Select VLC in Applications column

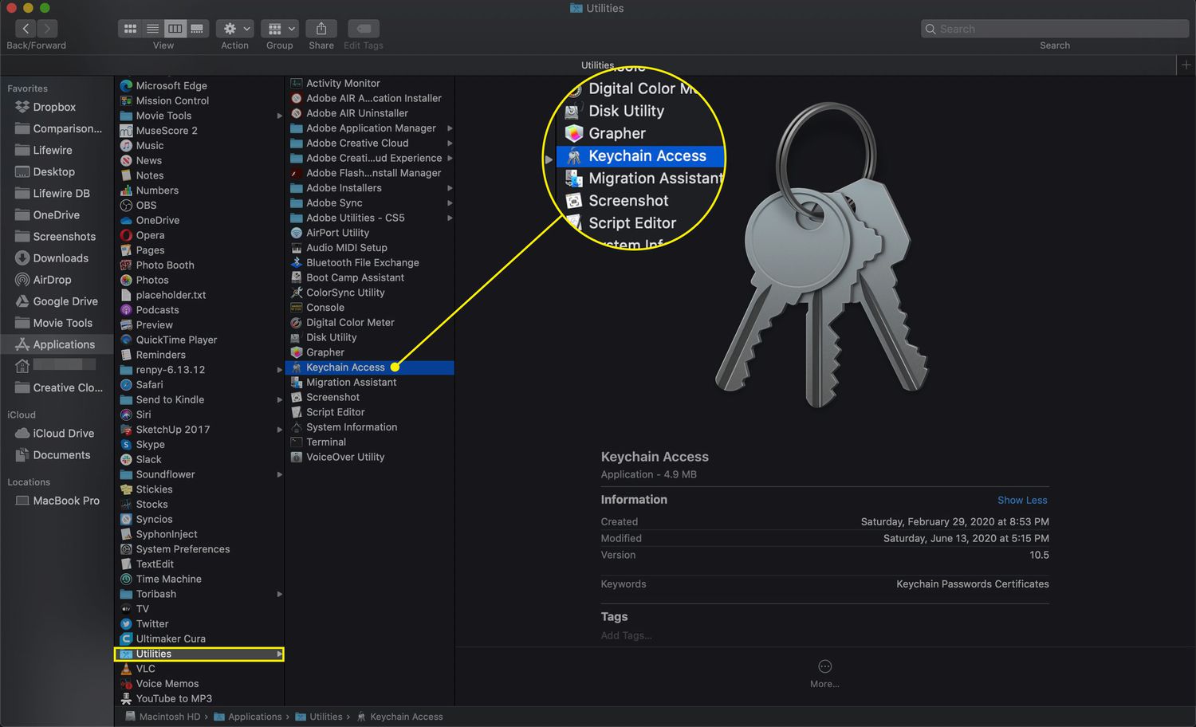click(x=145, y=669)
